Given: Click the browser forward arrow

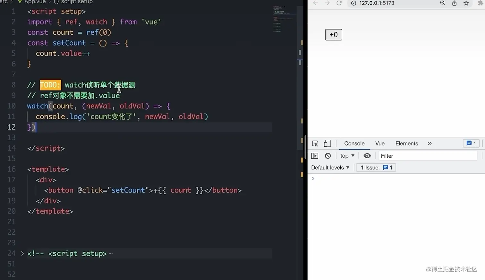Looking at the screenshot, I should (x=327, y=3).
